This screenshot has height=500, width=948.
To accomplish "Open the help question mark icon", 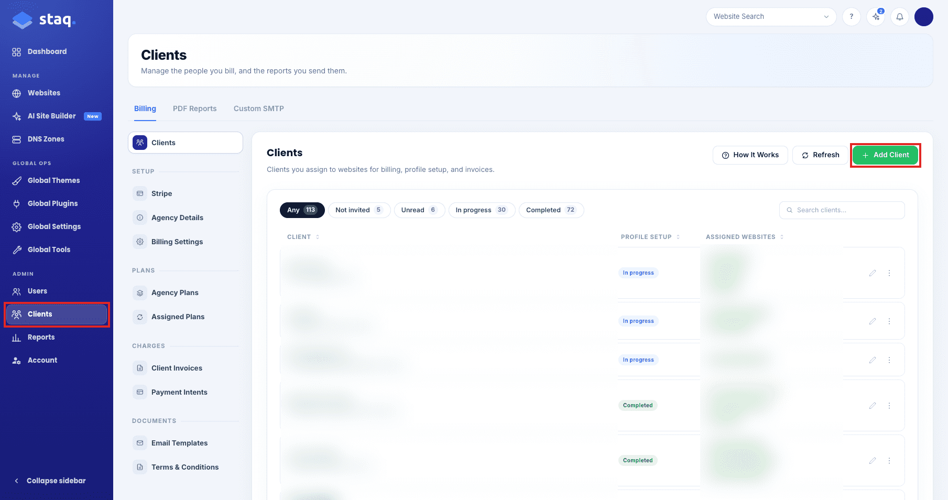I will (852, 17).
